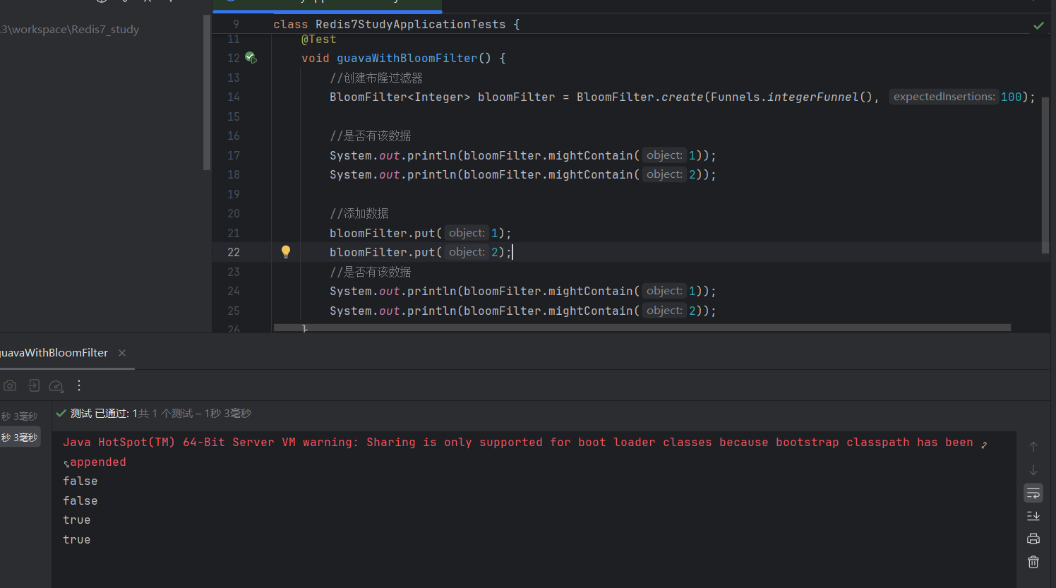Viewport: 1056px width, 588px height.
Task: Print the console output
Action: click(1033, 539)
